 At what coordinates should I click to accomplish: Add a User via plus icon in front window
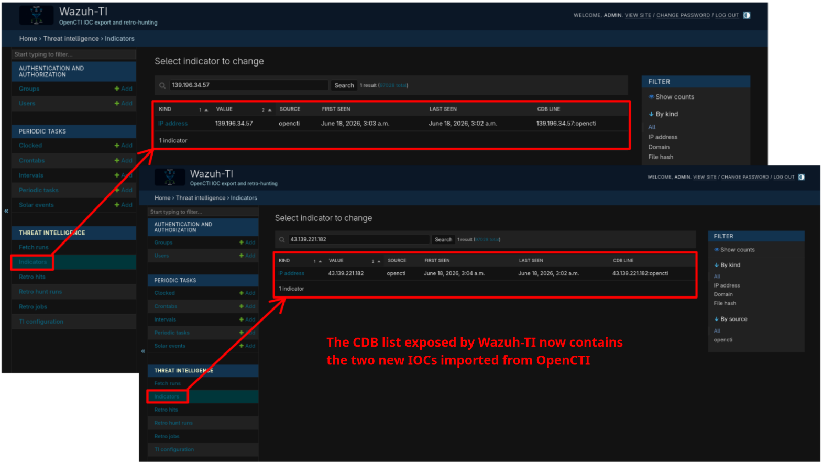point(247,256)
